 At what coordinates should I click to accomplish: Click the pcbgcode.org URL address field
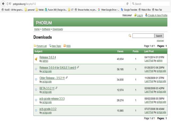[x=69, y=4]
